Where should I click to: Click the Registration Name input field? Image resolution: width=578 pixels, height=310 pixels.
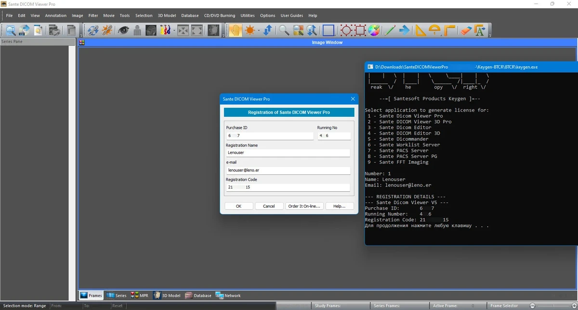288,153
